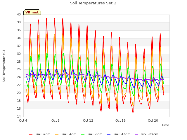Image resolution: width=187 pixels, height=140 pixels.
Task: Click the blue Tsoil -16cm legend swatch
Action: 109,135
